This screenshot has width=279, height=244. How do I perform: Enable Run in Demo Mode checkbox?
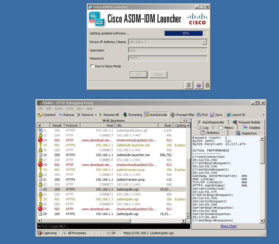[x=92, y=66]
